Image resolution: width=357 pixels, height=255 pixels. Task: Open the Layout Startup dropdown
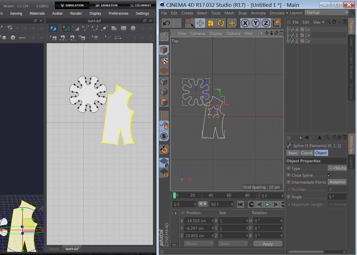[327, 13]
